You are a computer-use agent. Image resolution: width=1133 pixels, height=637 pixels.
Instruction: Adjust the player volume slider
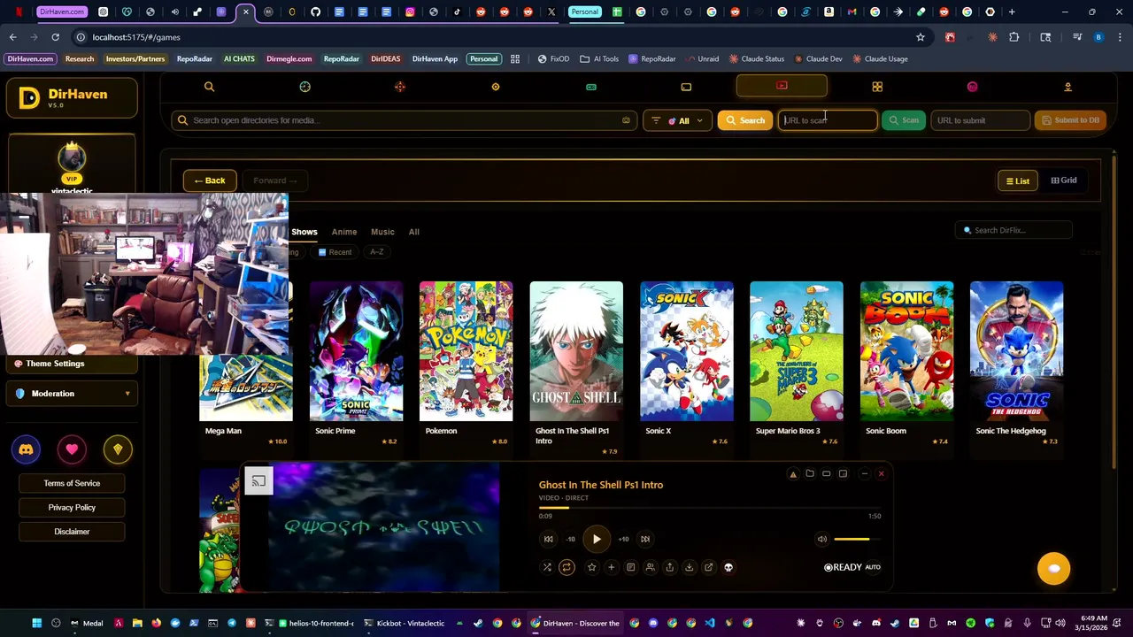click(x=857, y=539)
